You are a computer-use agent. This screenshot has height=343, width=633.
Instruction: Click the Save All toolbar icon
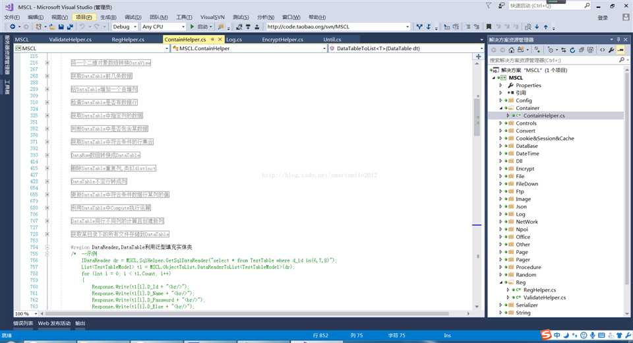(x=70, y=26)
